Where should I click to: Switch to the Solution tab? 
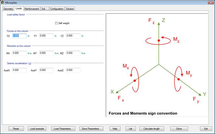click(70, 9)
